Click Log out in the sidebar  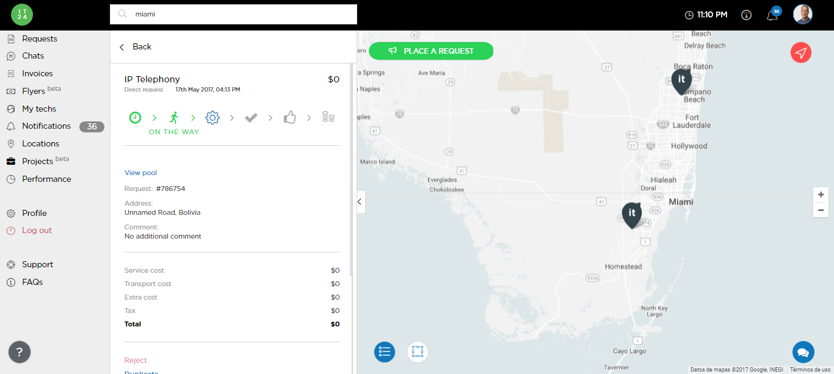coord(37,230)
